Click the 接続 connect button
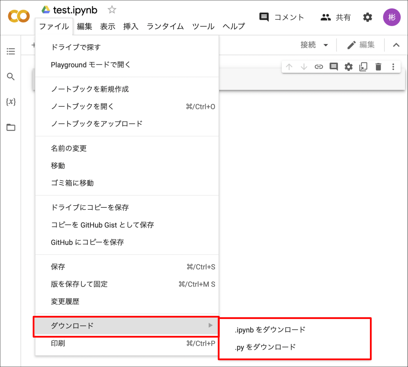The image size is (408, 367). tap(308, 45)
